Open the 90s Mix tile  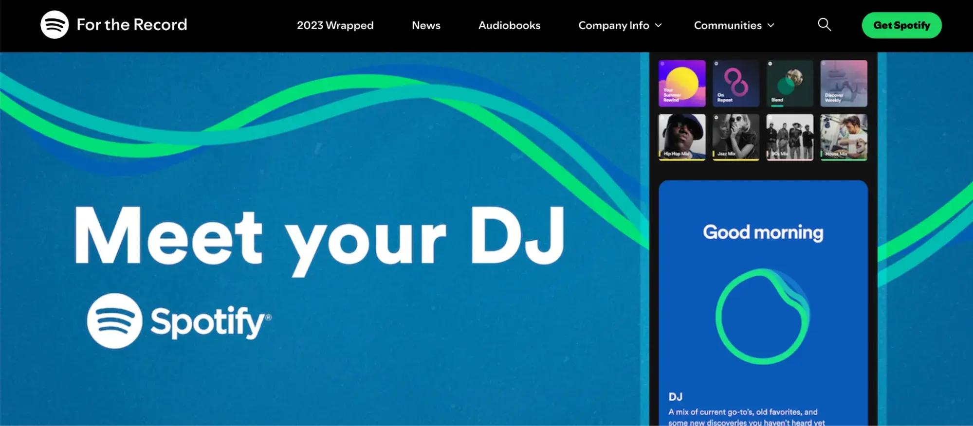(x=790, y=137)
